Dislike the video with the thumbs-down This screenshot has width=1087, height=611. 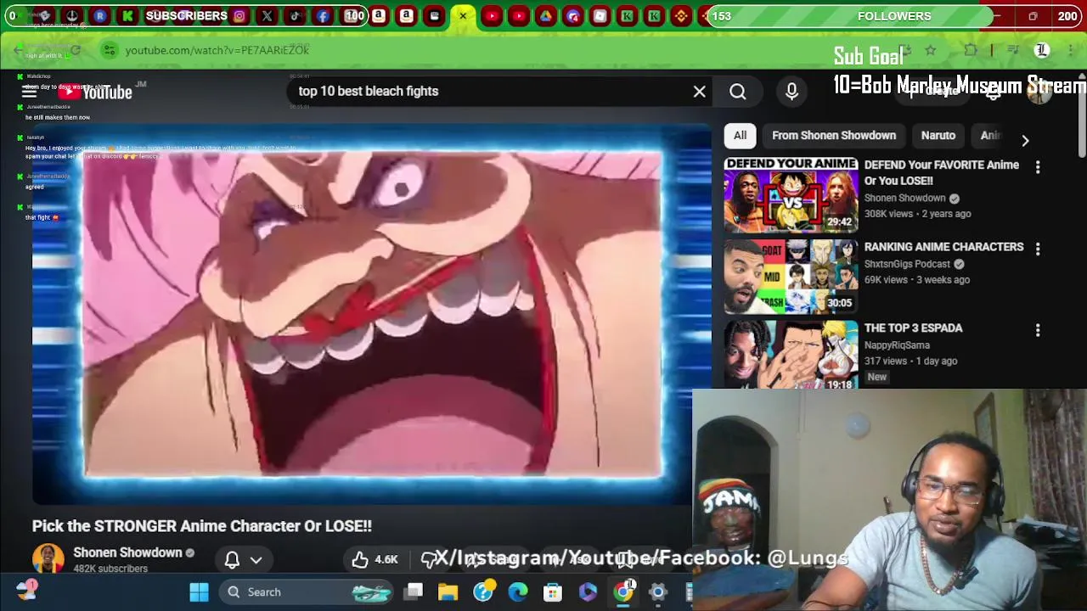429,559
